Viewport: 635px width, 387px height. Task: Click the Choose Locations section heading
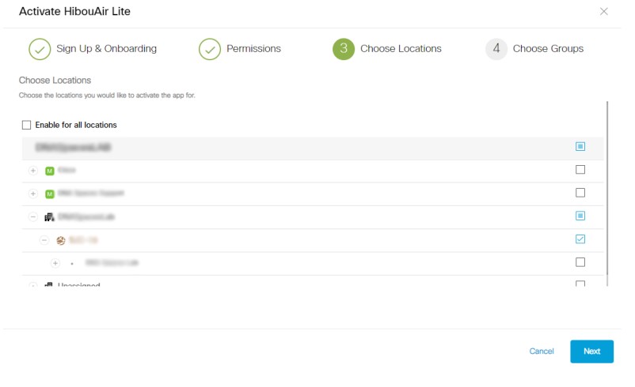click(55, 80)
